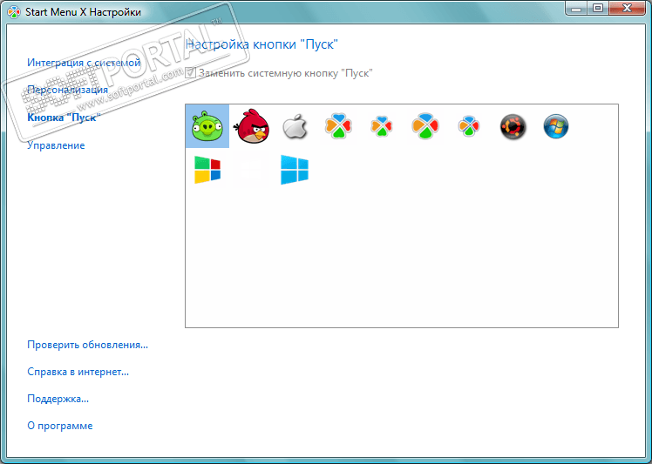
Task: Choose the large gray-outlined clover icon
Action: point(425,126)
